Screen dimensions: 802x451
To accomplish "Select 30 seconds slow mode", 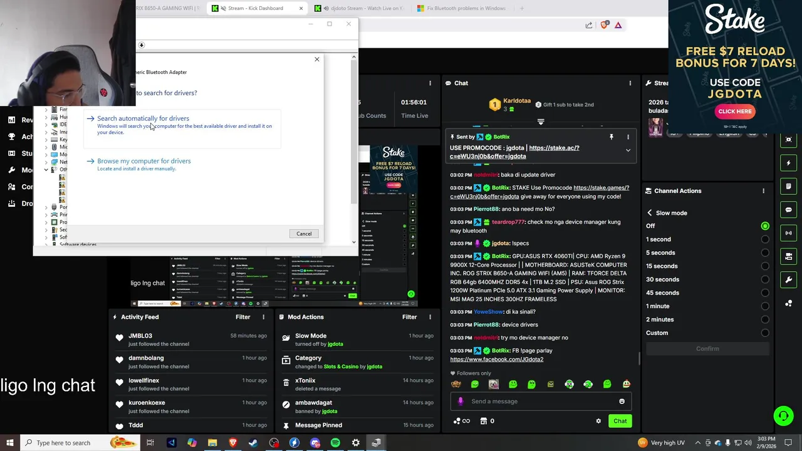I will point(765,279).
